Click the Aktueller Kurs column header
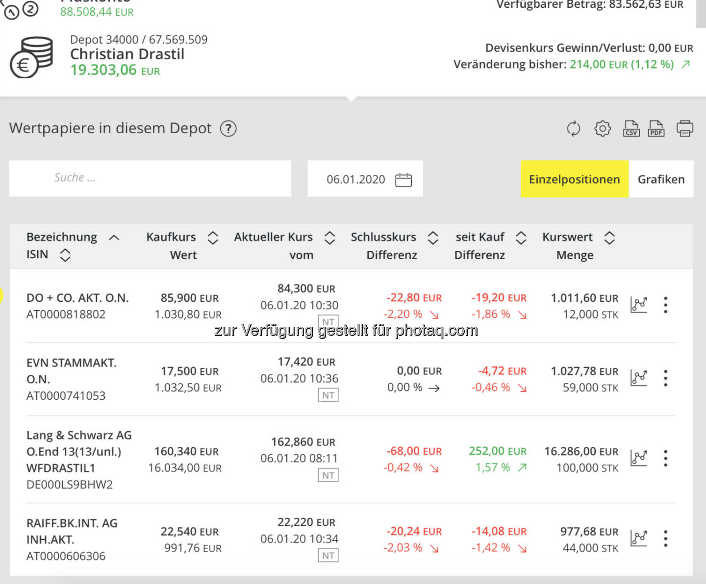Image resolution: width=706 pixels, height=584 pixels. (273, 237)
